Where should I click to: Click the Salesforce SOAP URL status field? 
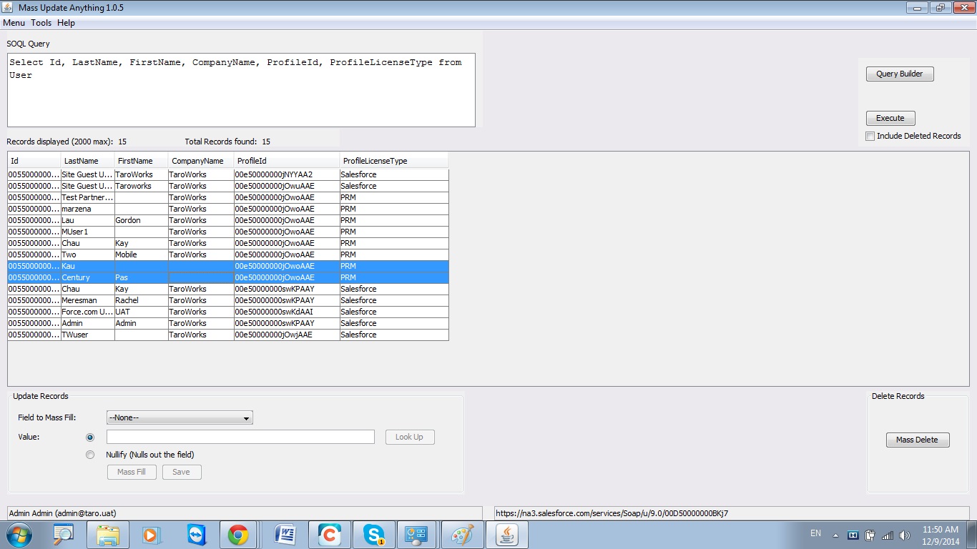pos(732,513)
